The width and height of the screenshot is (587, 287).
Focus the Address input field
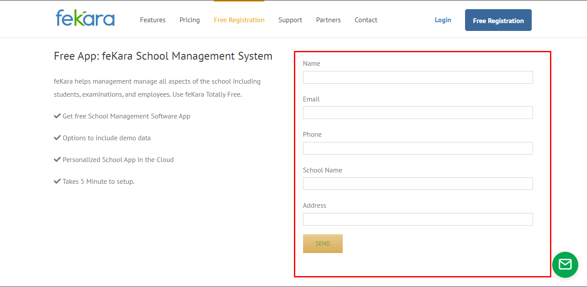[x=418, y=219]
